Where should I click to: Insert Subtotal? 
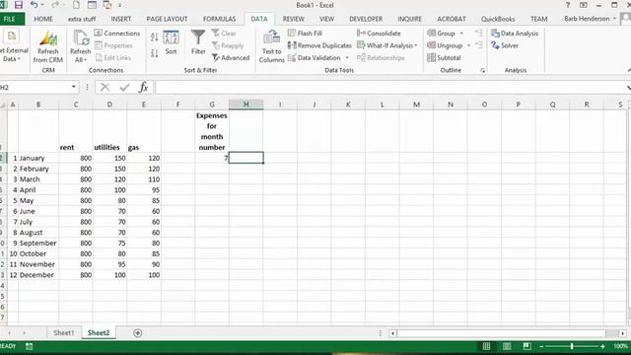tap(444, 57)
